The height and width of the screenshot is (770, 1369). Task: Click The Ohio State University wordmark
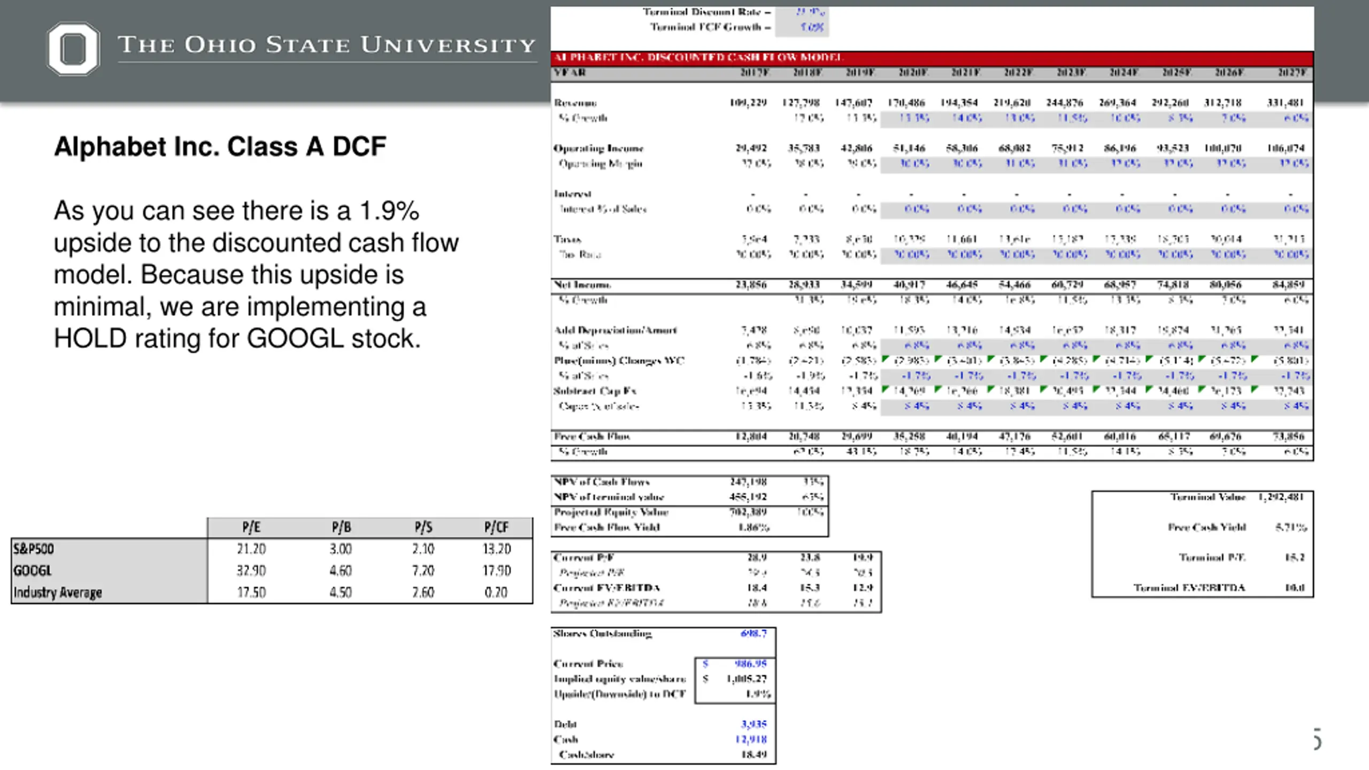click(x=327, y=45)
